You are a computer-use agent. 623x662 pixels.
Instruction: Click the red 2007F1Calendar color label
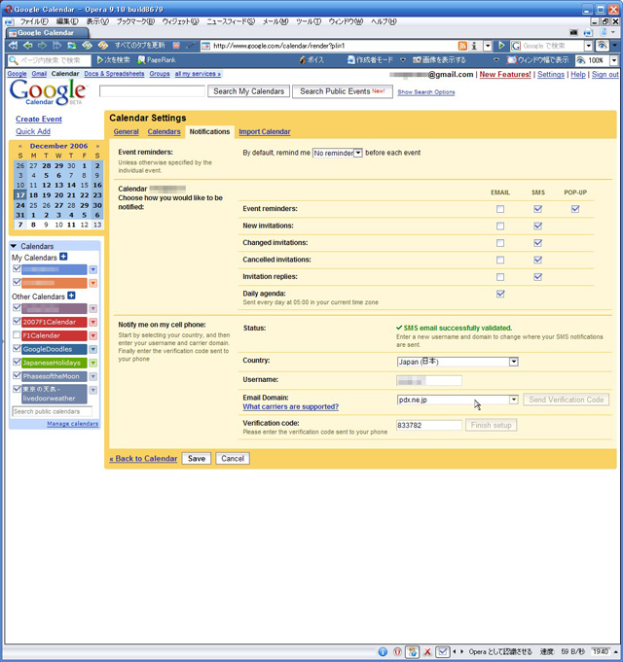pyautogui.click(x=55, y=322)
